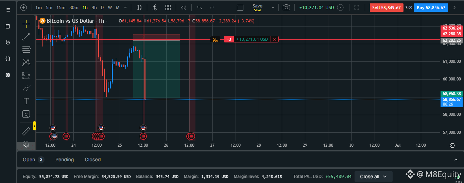Click the US flag event marker at 25 12:00
The image size is (464, 183).
click(x=143, y=128)
